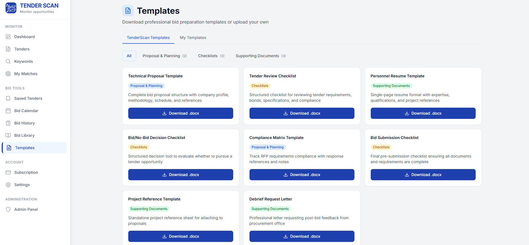Click the Tenders document icon in sidebar
The height and width of the screenshot is (245, 529).
(x=8, y=49)
